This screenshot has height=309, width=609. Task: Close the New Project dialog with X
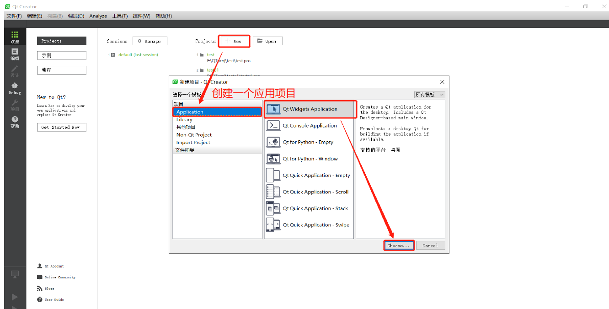coord(442,82)
